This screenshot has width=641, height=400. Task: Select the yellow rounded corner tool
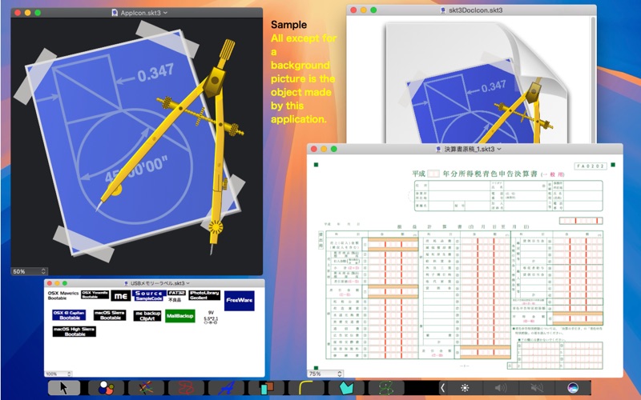tap(307, 388)
